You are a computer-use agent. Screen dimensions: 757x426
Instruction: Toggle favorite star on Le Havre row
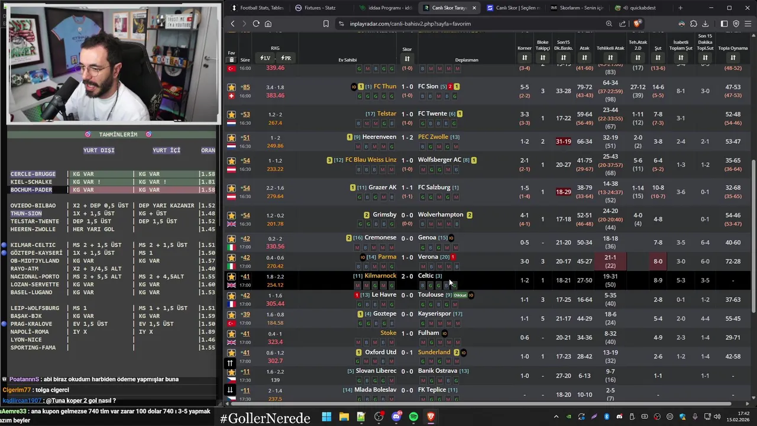231,295
